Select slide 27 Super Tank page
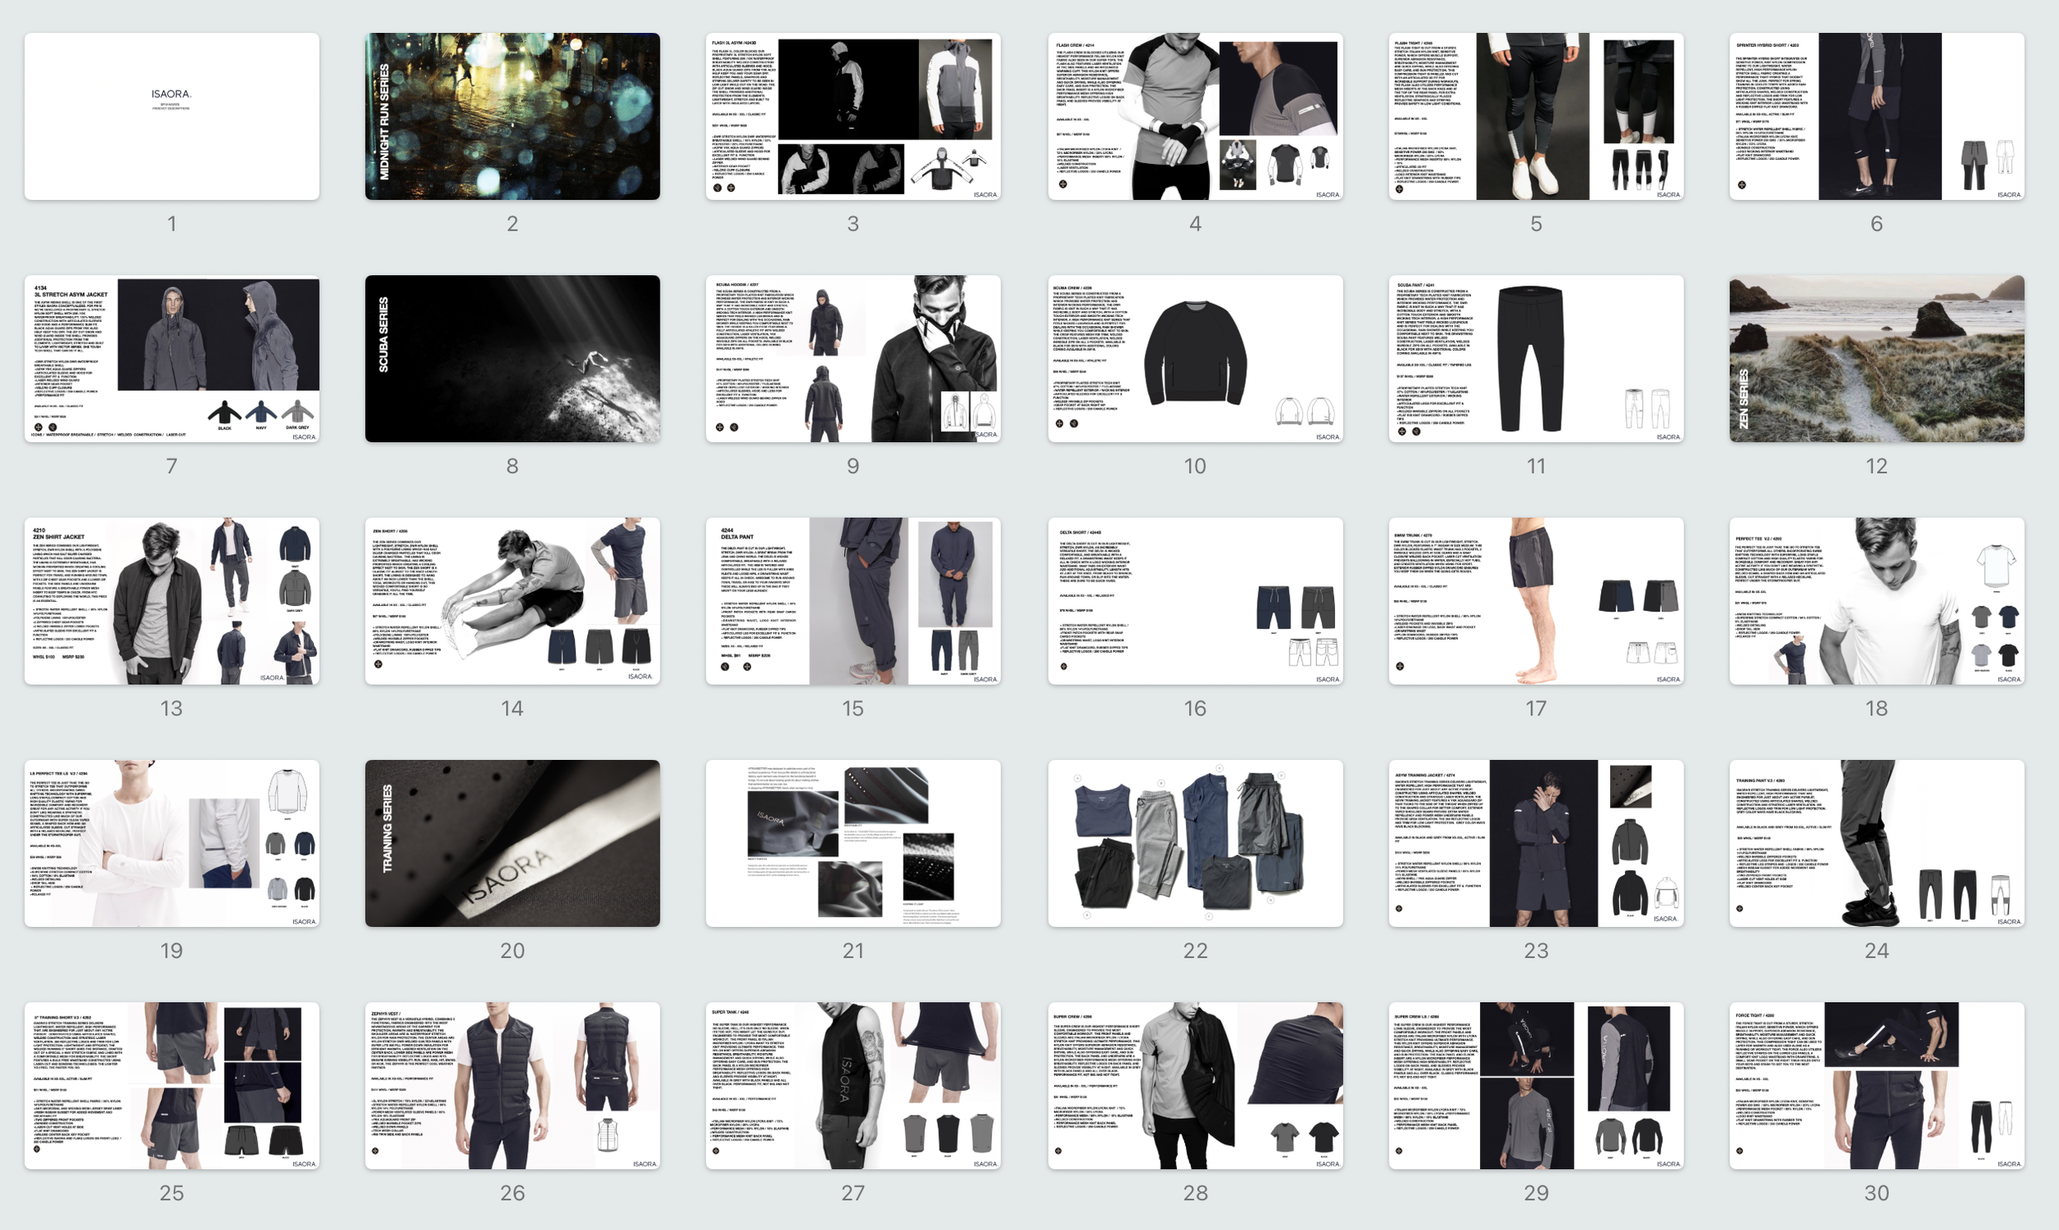This screenshot has height=1230, width=2059. click(x=853, y=1085)
